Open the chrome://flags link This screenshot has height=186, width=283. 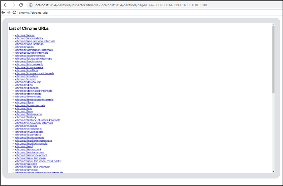tap(24, 102)
